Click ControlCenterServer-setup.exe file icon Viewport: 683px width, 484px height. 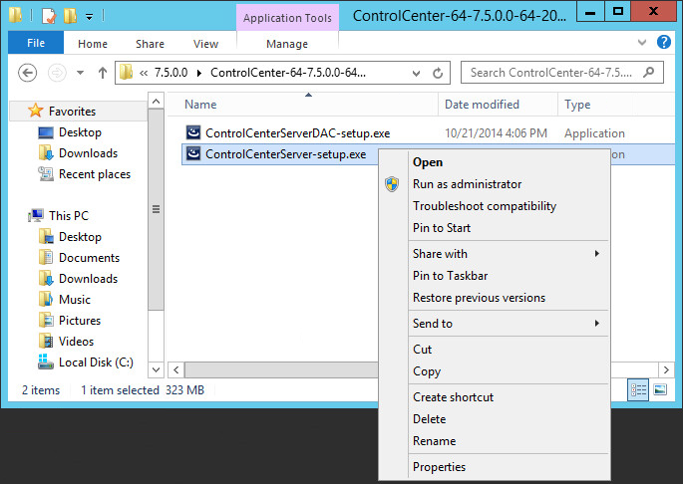tap(193, 153)
